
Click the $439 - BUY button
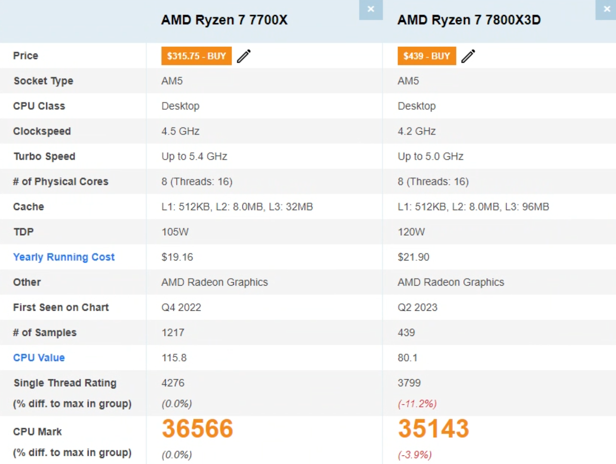click(427, 56)
